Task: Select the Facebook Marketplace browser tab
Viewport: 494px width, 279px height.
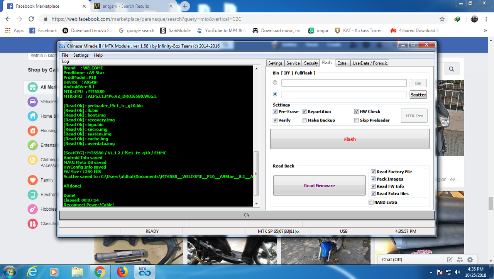Action: tap(46, 6)
